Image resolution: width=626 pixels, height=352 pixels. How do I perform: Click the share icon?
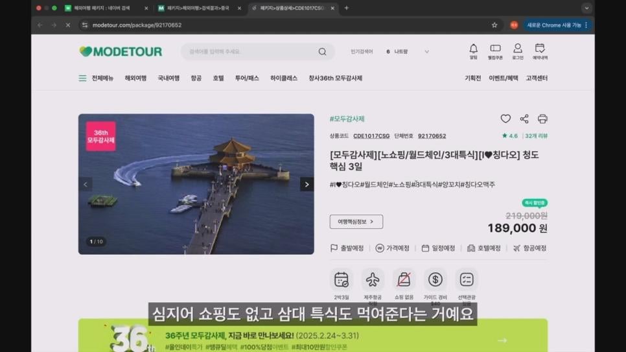tap(524, 119)
